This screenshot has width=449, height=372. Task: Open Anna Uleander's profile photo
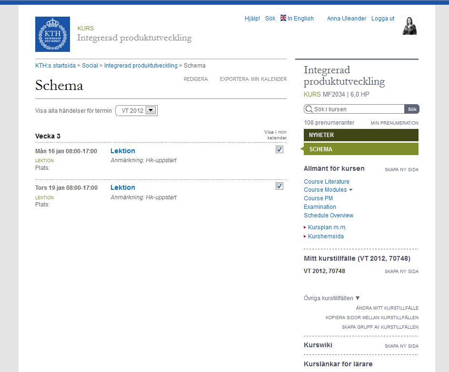tap(409, 26)
